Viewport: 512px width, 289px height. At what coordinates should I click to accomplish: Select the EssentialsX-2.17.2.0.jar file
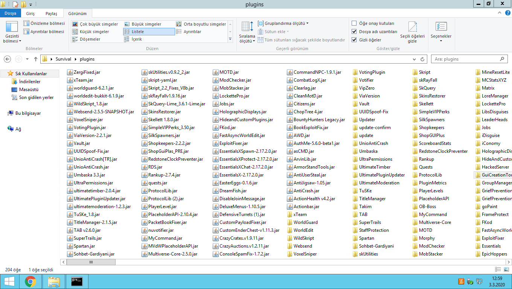238,175
